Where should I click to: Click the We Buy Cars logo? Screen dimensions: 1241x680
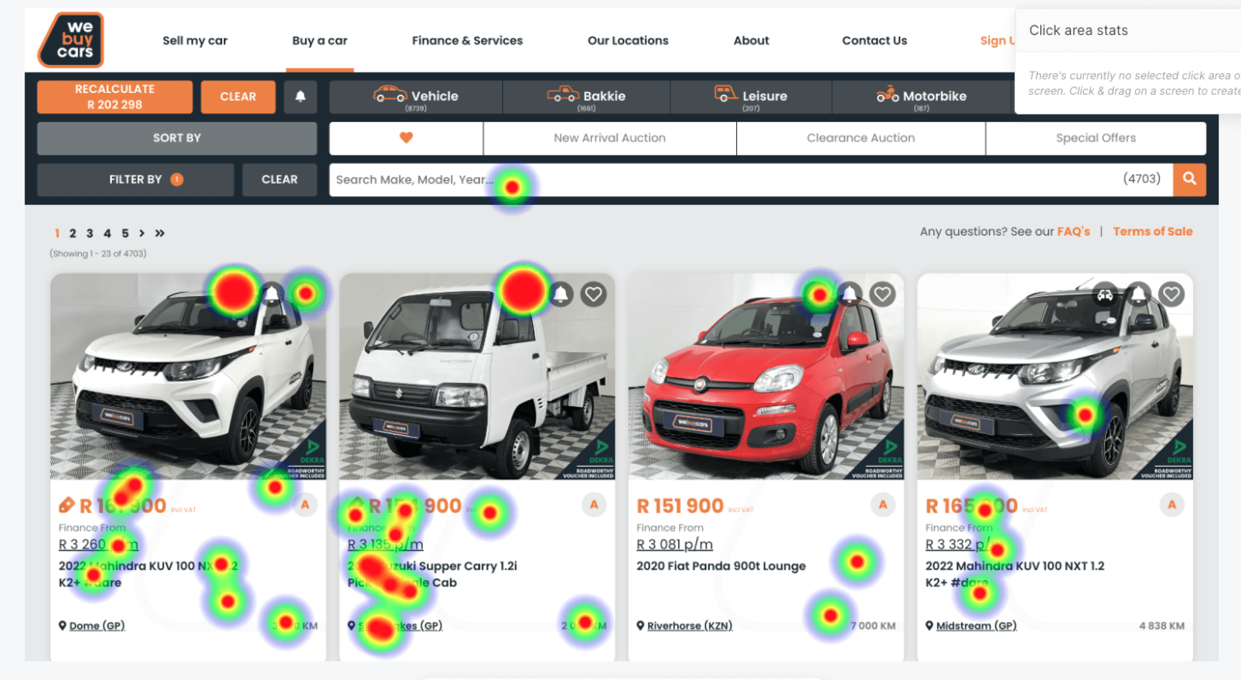pos(71,40)
